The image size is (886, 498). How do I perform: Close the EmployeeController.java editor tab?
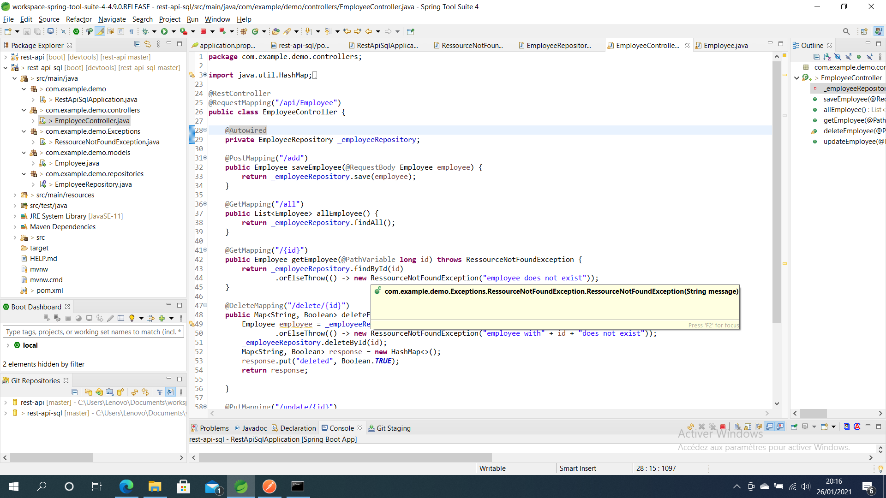coord(687,45)
